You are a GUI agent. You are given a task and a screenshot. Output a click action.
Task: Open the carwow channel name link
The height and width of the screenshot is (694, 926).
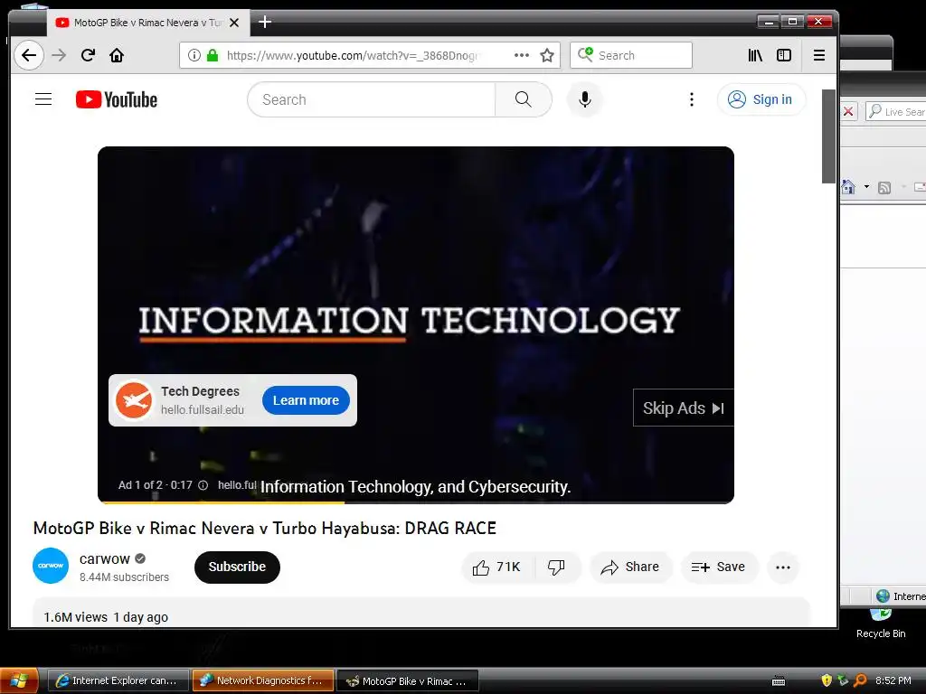[x=105, y=558]
